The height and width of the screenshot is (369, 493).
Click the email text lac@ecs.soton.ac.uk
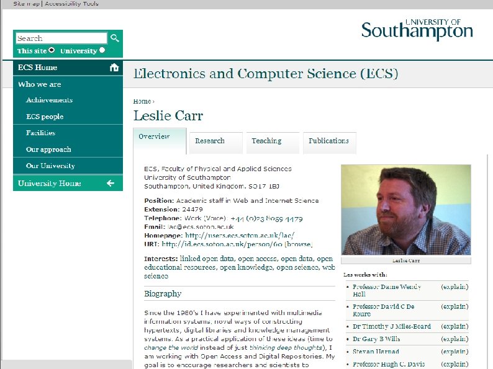point(201,227)
